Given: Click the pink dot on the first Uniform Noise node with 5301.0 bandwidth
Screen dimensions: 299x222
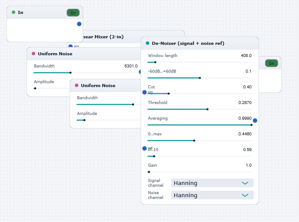Looking at the screenshot, I should pyautogui.click(x=34, y=54).
